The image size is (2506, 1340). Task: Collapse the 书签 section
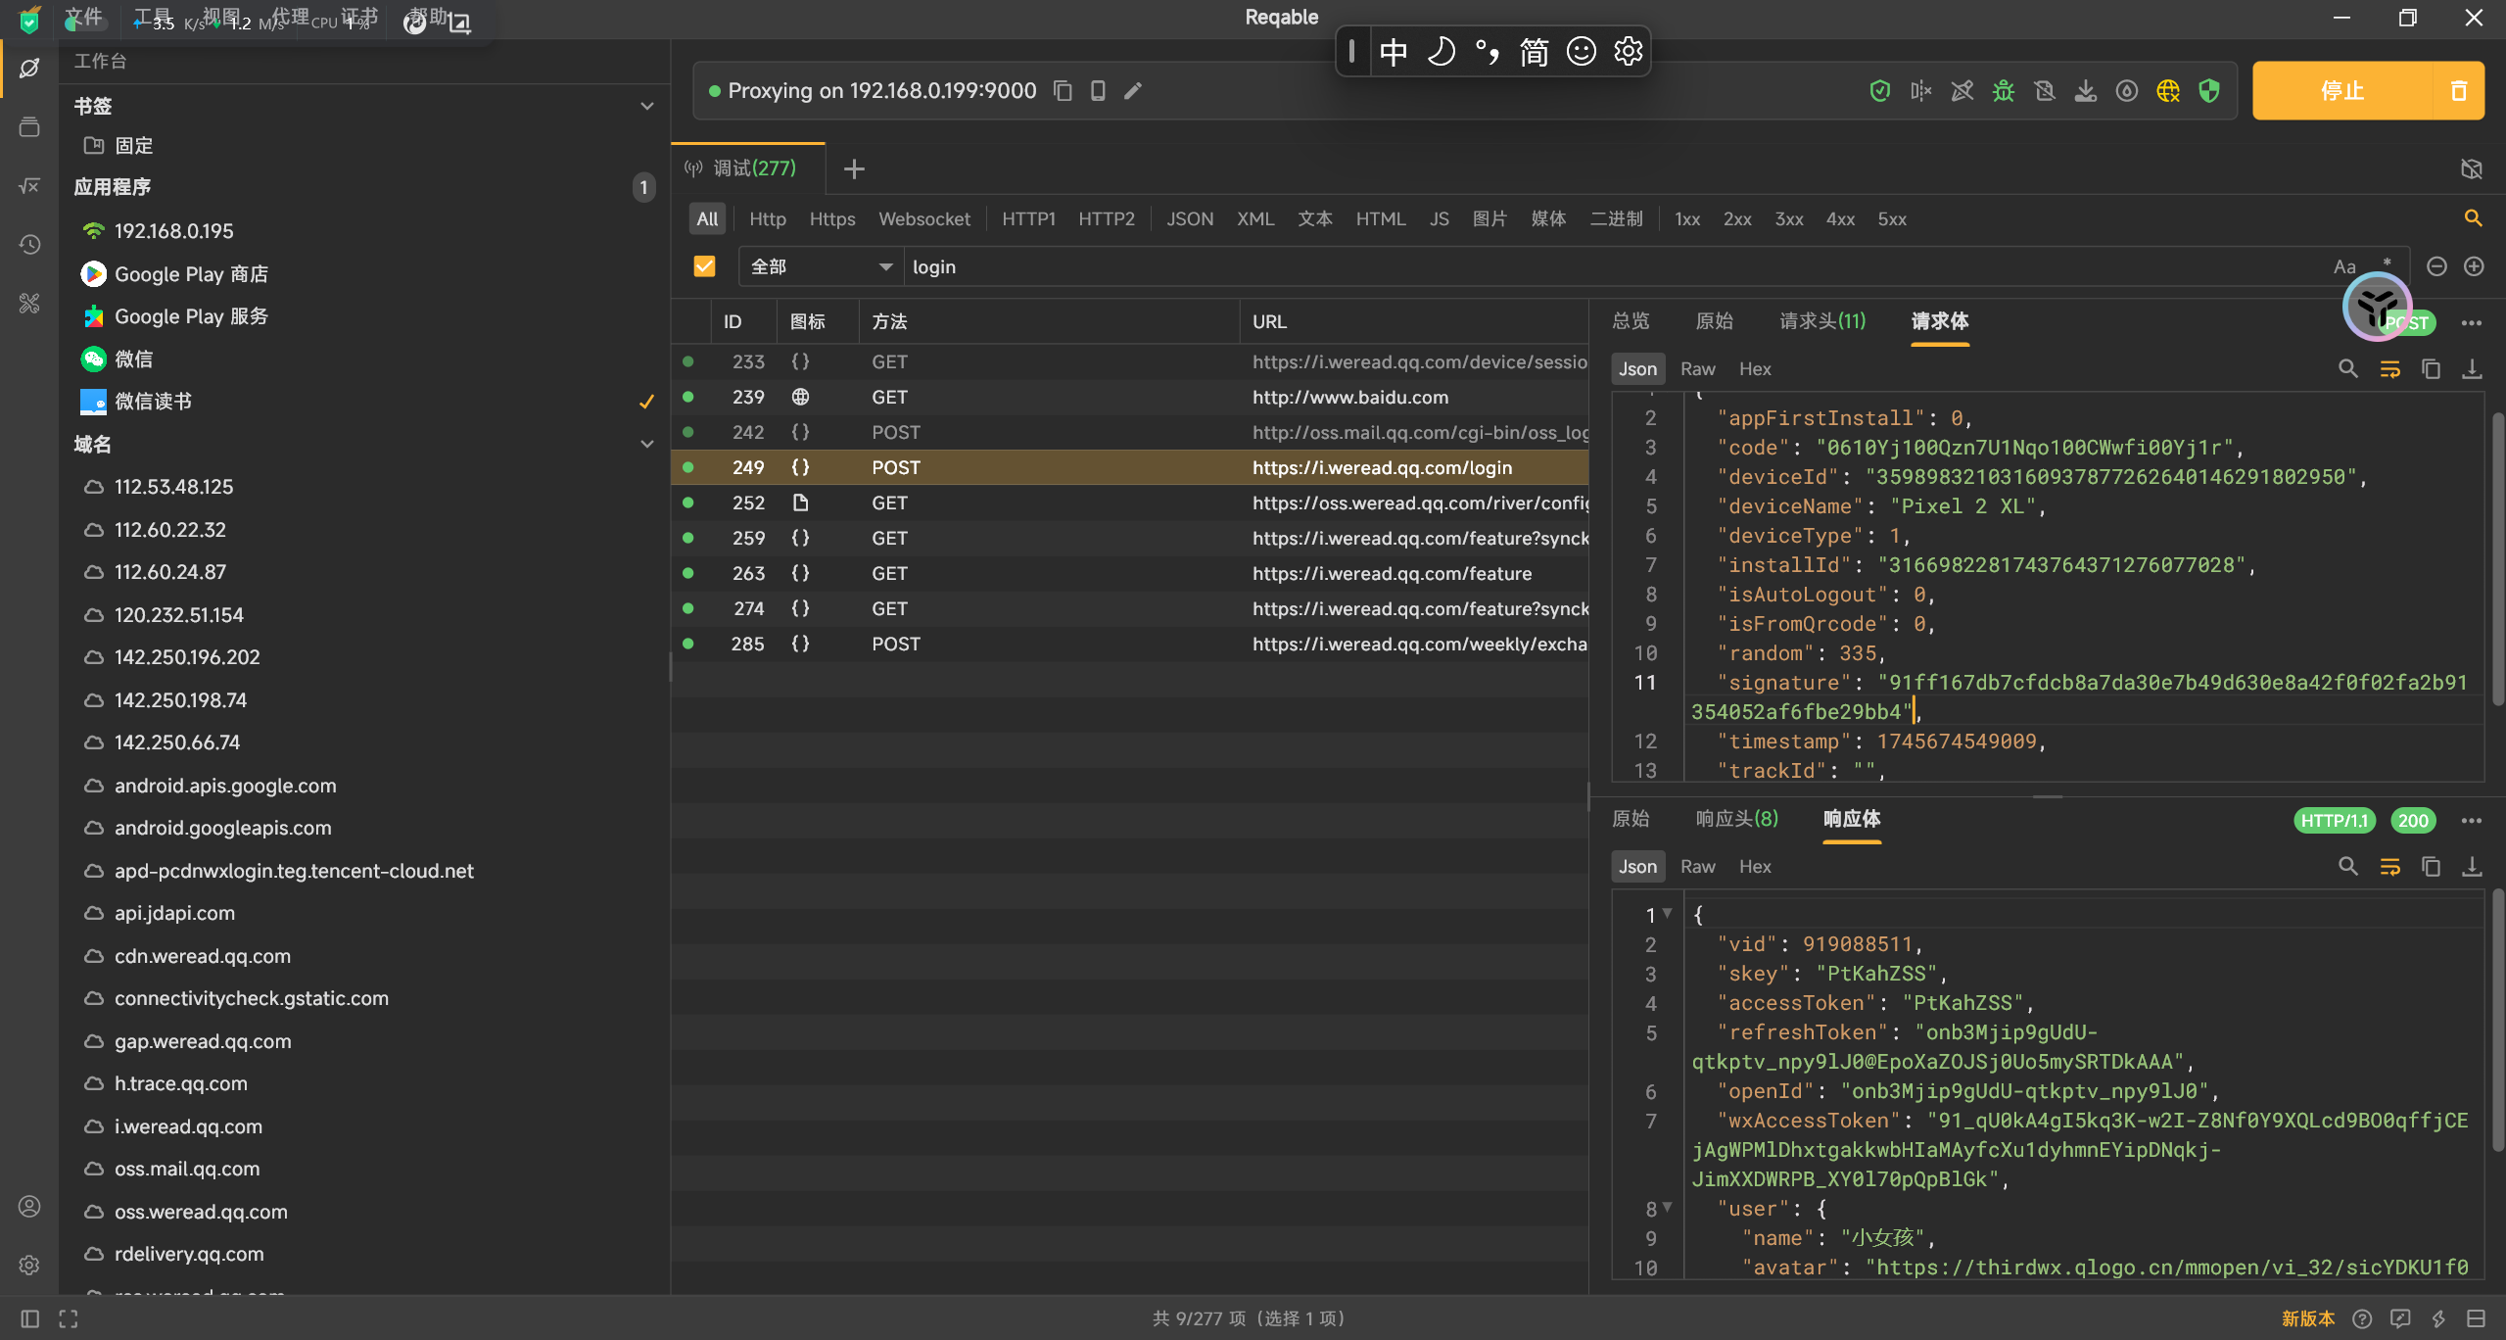point(646,106)
